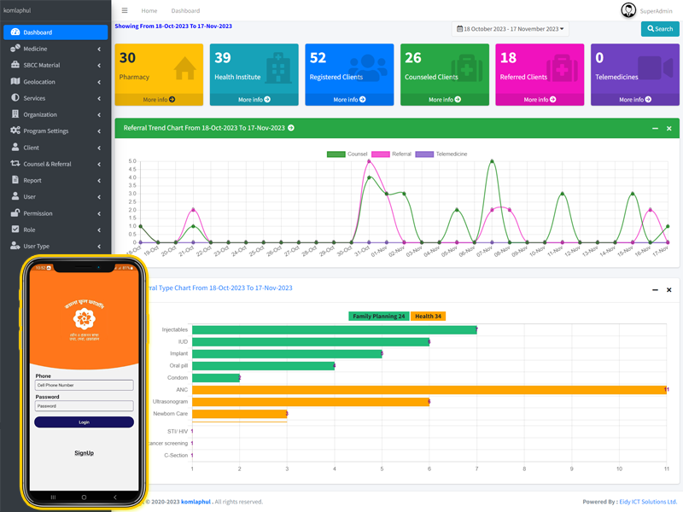Click the hamburger menu icon in header
683x512 pixels.
pos(125,11)
